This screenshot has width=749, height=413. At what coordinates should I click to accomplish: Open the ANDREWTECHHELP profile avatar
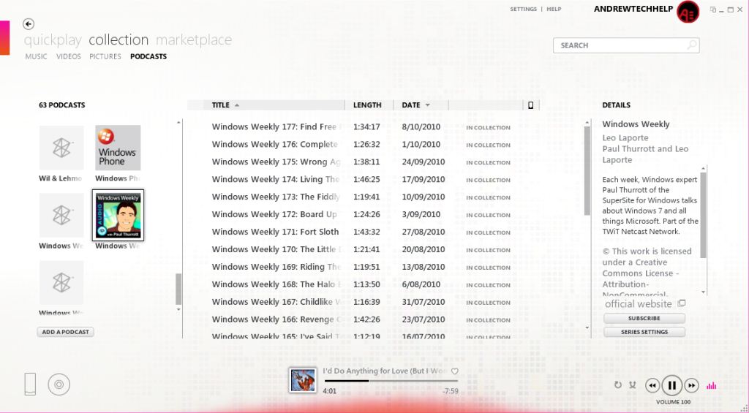[x=688, y=12]
